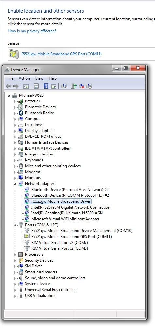Select the Michael-W520 root computer node
Image resolution: width=155 pixels, height=328 pixels.
click(31, 95)
